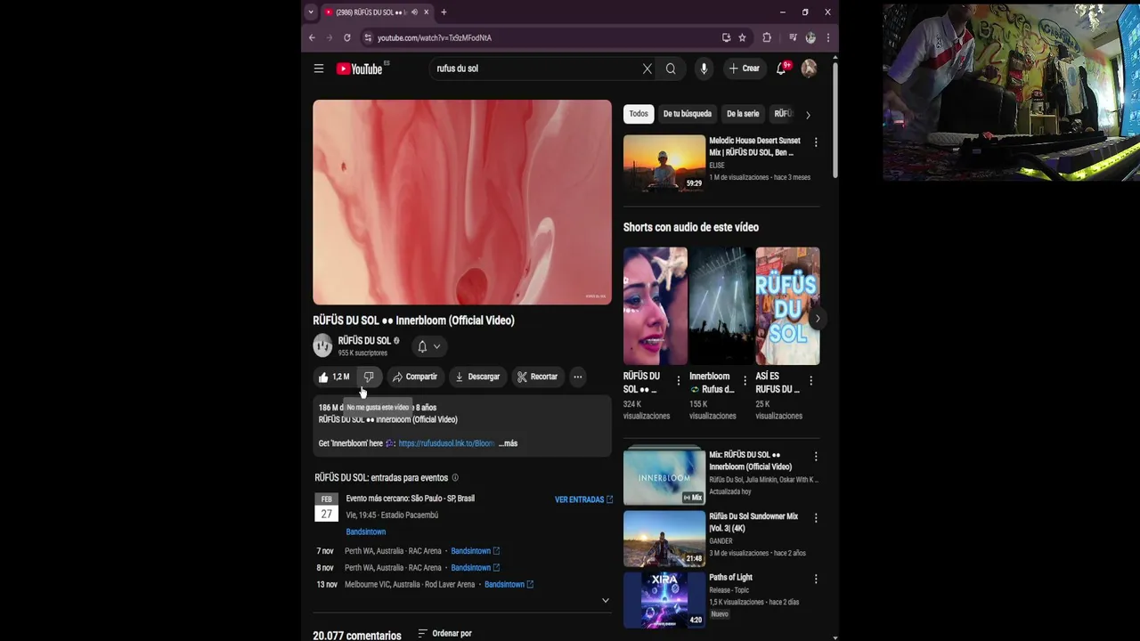Select the De la serie chip
Image resolution: width=1140 pixels, height=641 pixels.
[743, 114]
